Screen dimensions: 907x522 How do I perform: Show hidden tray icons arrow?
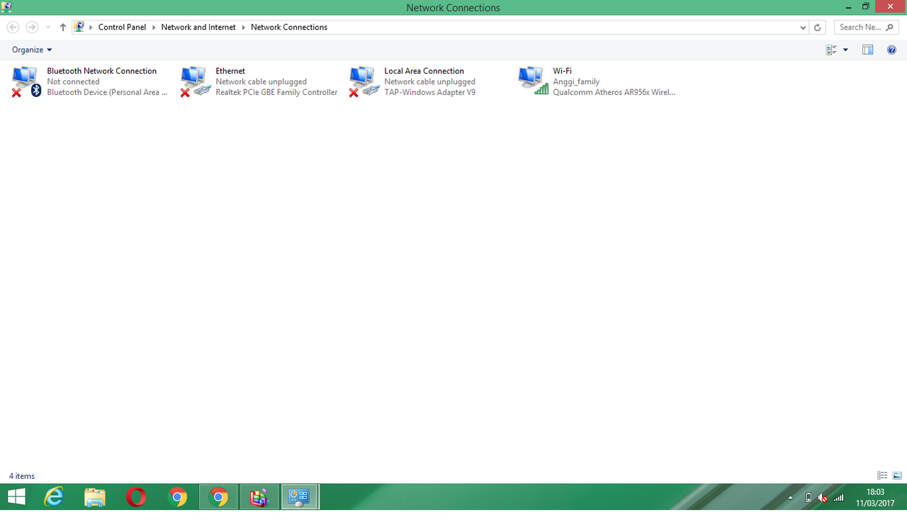tap(791, 498)
